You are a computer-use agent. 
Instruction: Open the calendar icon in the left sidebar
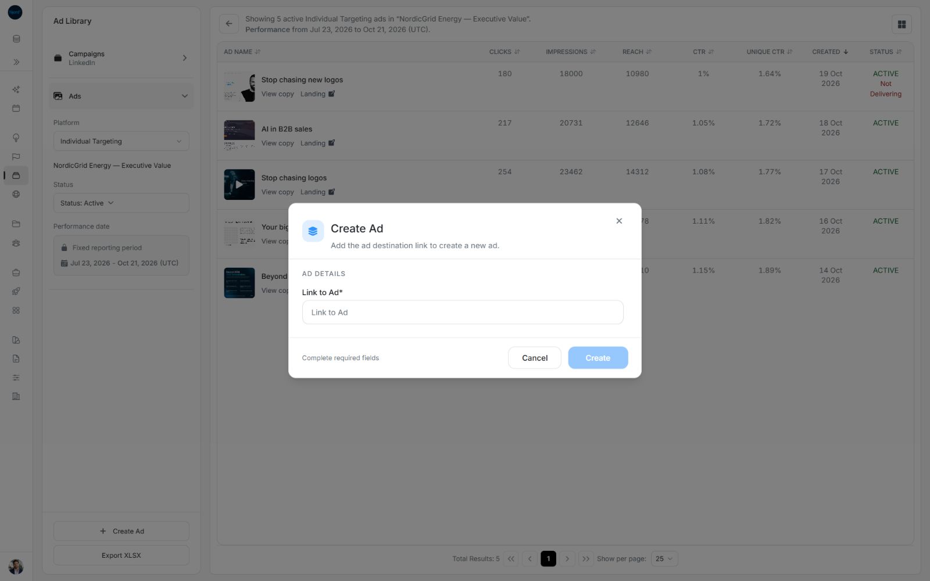(16, 108)
